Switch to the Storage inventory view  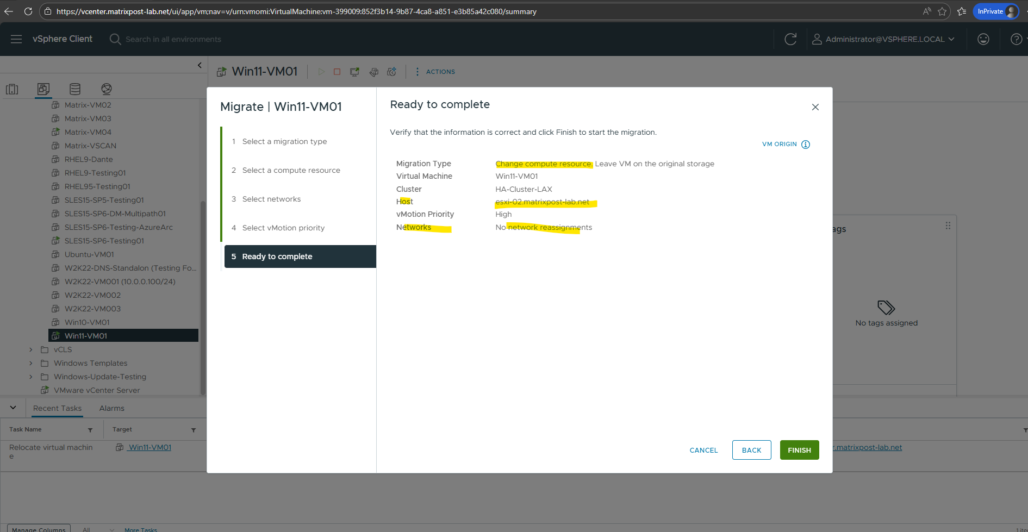(x=75, y=89)
